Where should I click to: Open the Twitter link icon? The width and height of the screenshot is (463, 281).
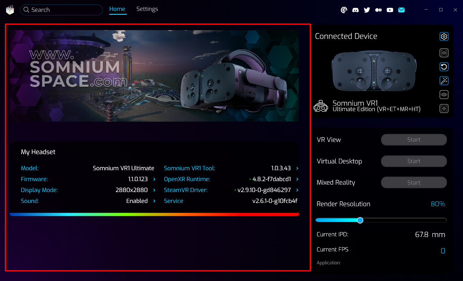(367, 10)
